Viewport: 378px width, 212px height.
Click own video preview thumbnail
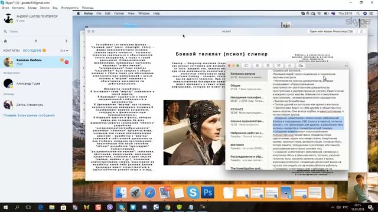pyautogui.click(x=363, y=187)
